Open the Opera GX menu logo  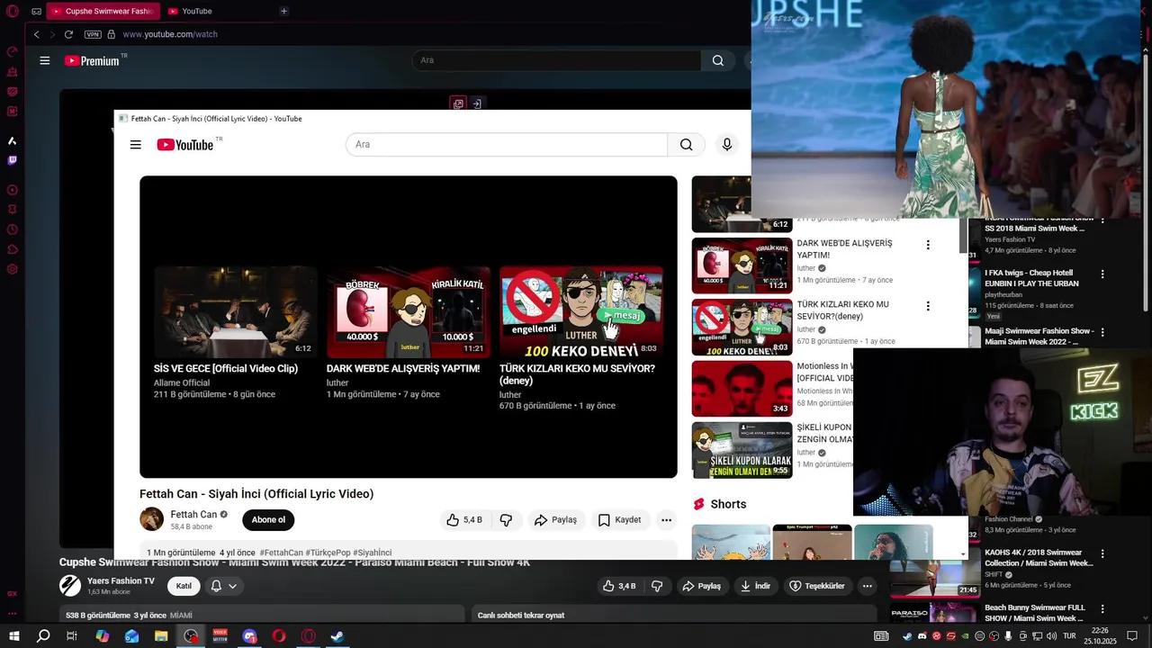[13, 11]
